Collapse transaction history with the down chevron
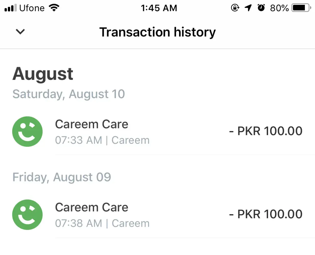Screen dimensions: 315x255 (20, 32)
